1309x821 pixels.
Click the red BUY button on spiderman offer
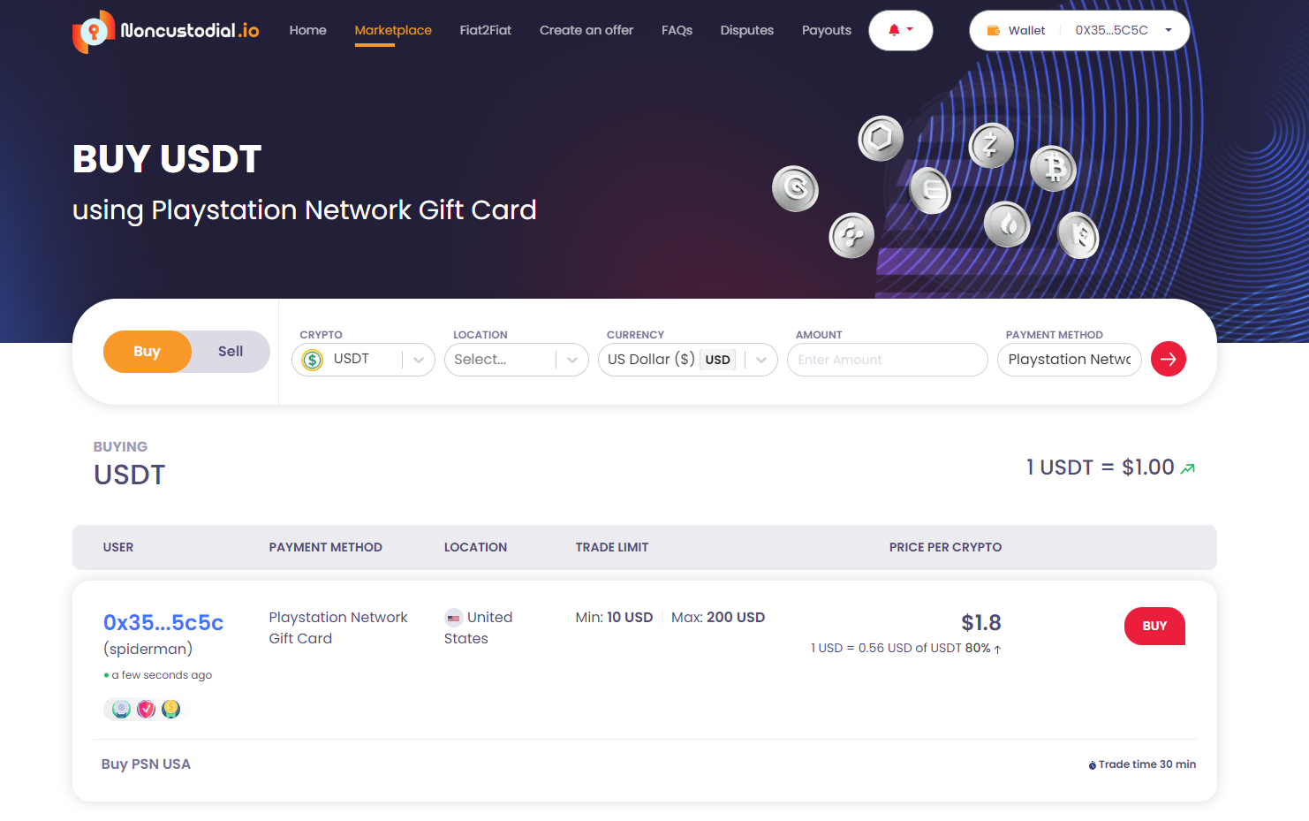[x=1154, y=626]
